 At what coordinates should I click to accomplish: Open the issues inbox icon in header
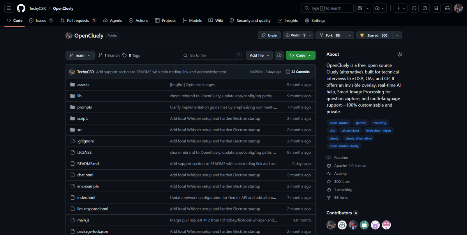coord(414,8)
